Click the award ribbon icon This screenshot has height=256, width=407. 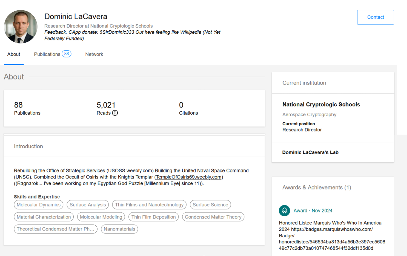click(x=284, y=210)
